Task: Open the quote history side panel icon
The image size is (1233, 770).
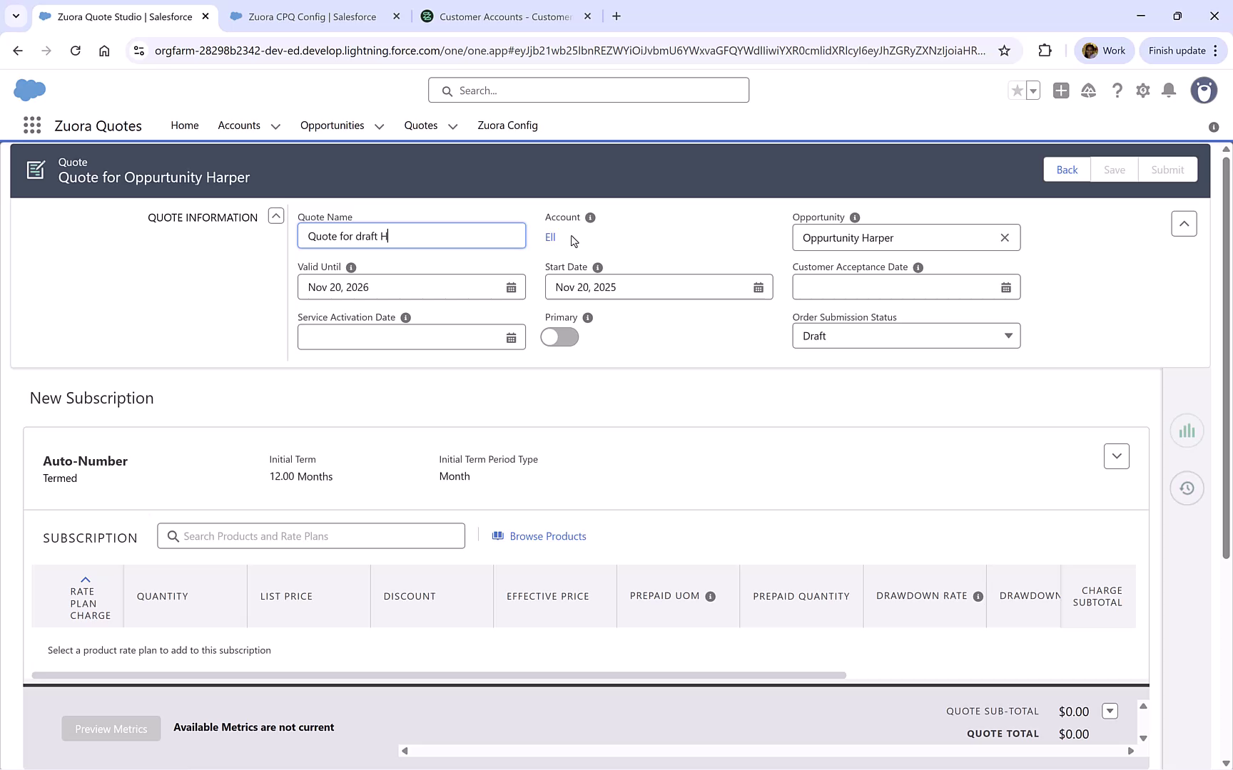Action: point(1187,488)
